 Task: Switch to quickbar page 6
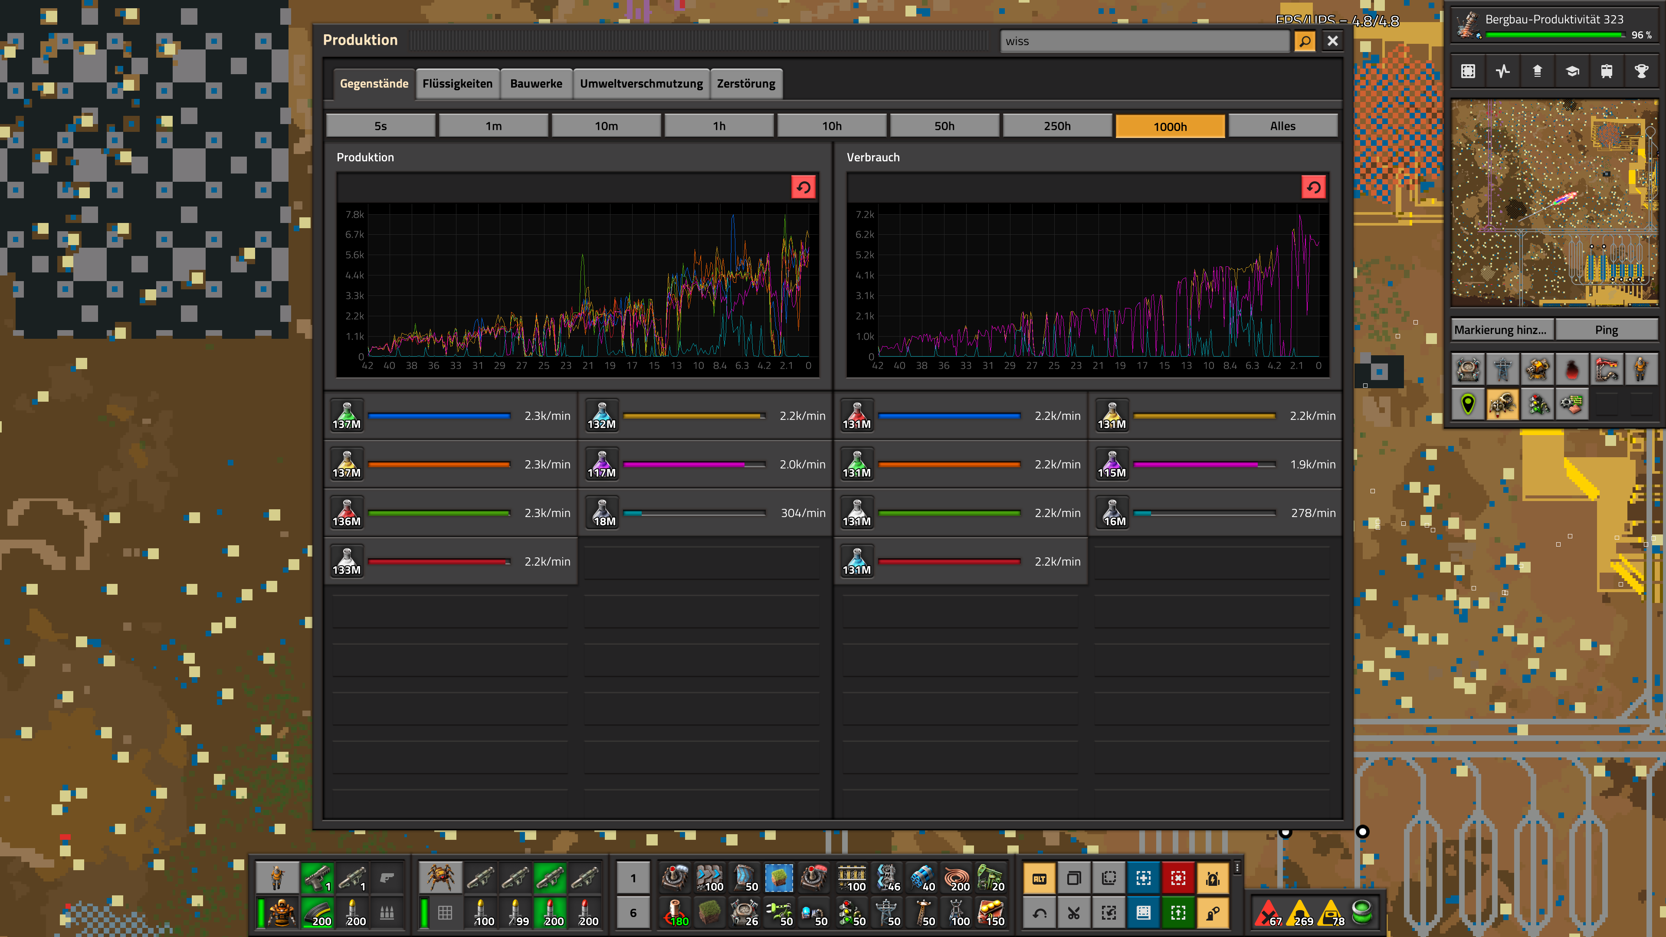click(633, 912)
